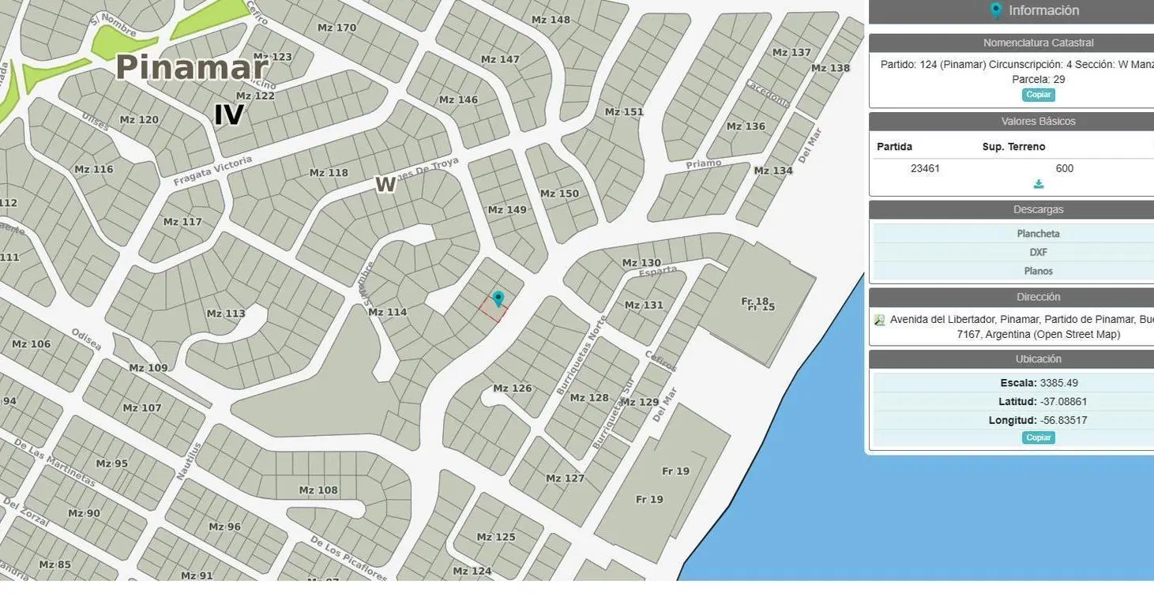
Task: Click the Nomenclatura Catastral section header
Action: click(x=1038, y=43)
